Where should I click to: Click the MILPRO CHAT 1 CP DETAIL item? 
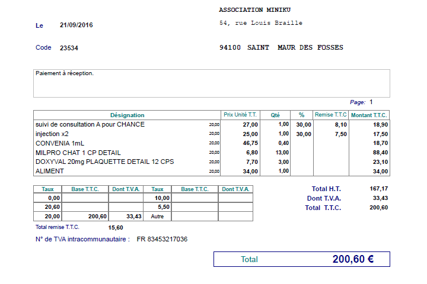[x=78, y=153]
